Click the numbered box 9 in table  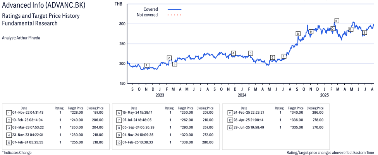click(119, 135)
